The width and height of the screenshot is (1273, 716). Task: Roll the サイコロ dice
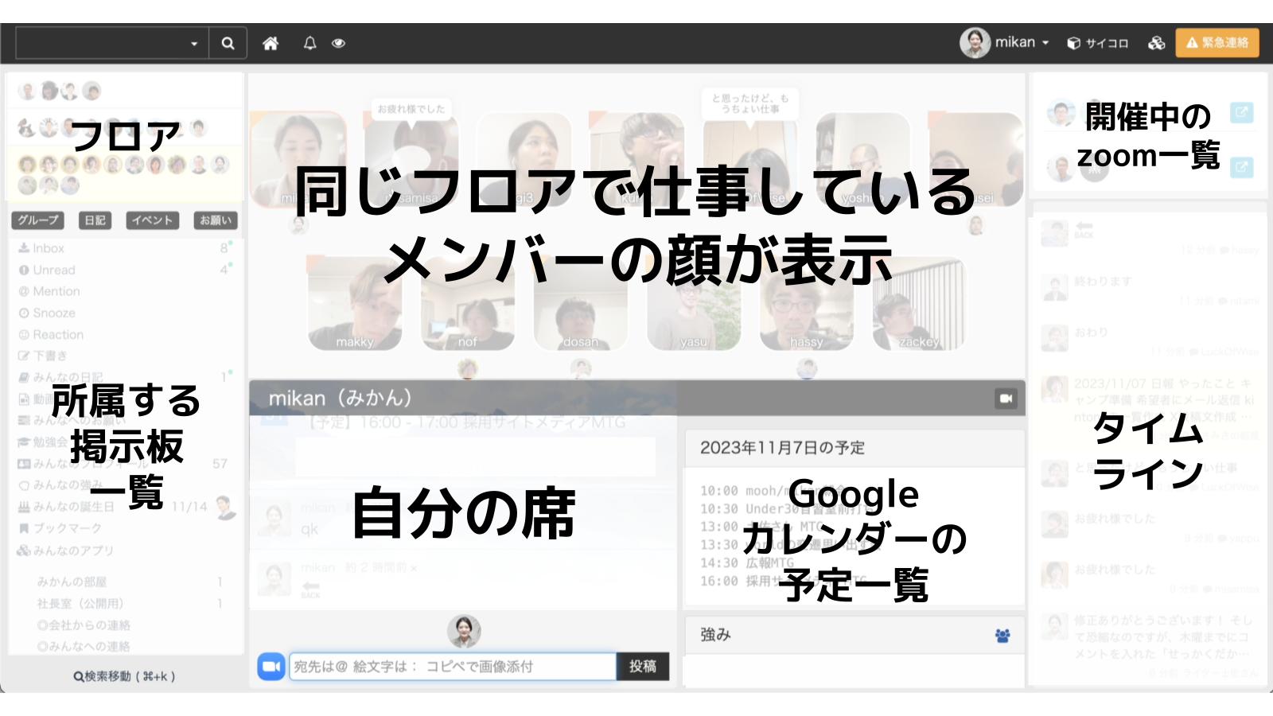coord(1097,43)
